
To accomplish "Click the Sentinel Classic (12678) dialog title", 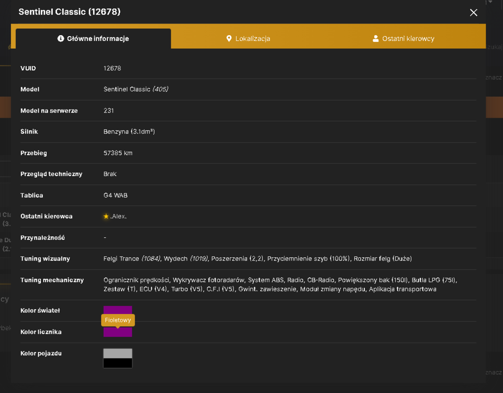I will tap(70, 12).
